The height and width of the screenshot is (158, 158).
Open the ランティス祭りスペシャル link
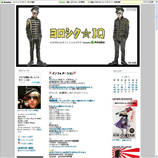[61, 106]
